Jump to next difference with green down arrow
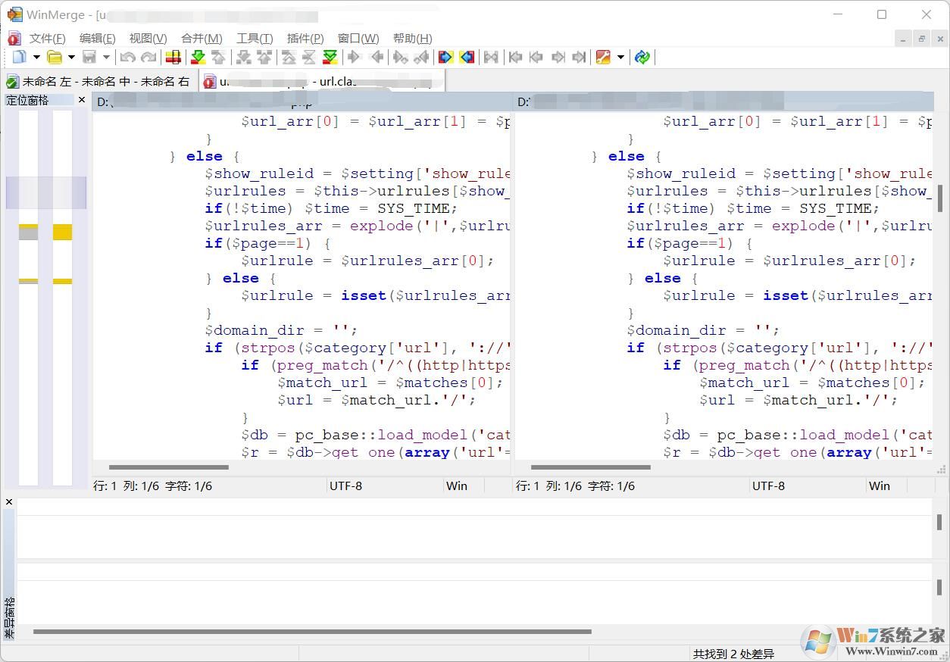 pos(198,57)
